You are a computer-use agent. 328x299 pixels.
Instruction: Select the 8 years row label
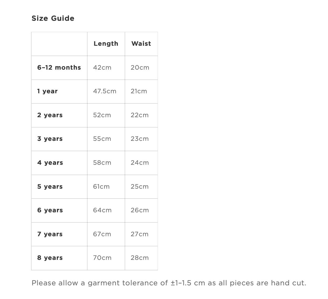point(50,258)
